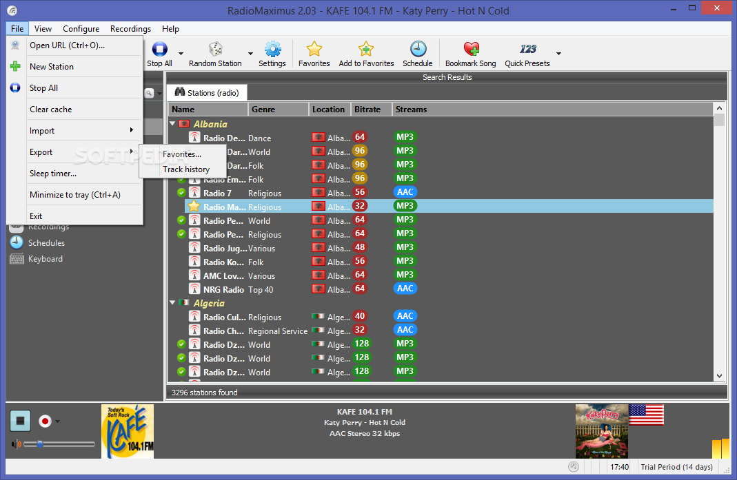
Task: Click the scrollbar down arrow
Action: pos(719,376)
